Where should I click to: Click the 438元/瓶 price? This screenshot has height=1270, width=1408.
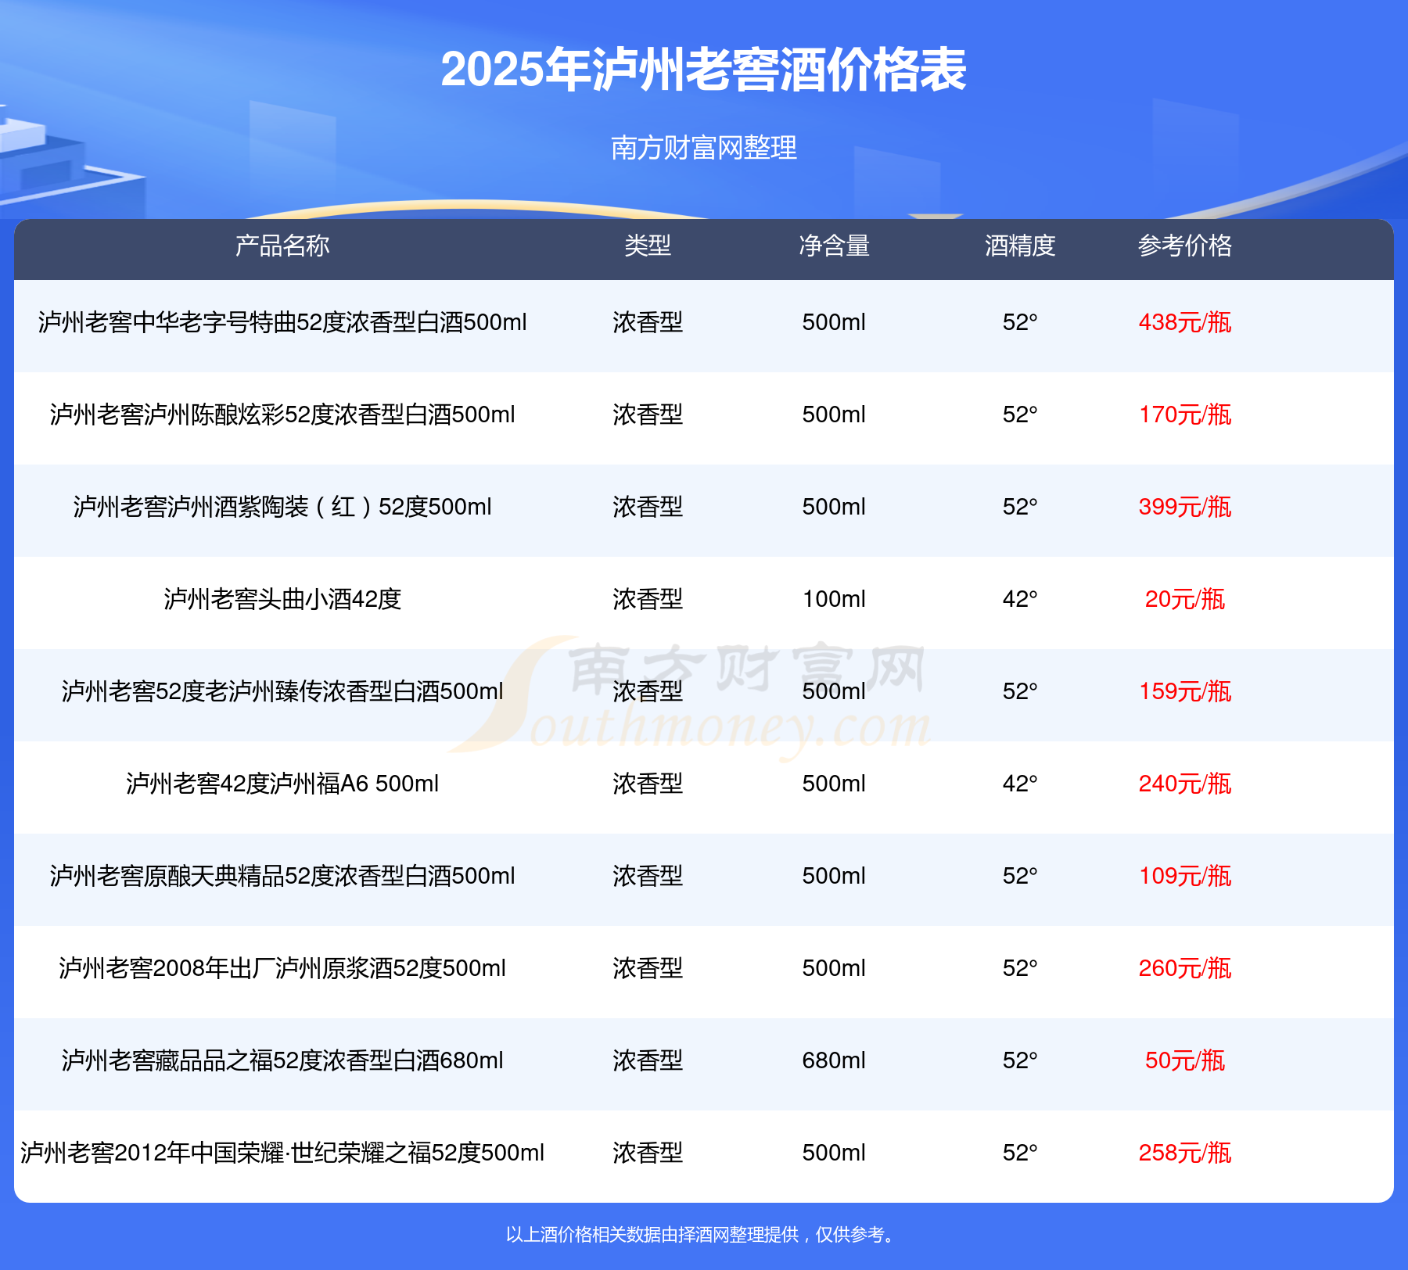pos(1185,322)
